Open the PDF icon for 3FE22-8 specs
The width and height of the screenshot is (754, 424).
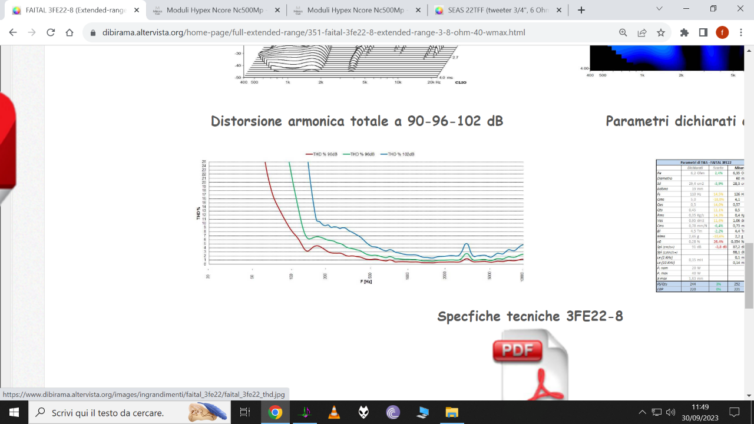tap(530, 365)
